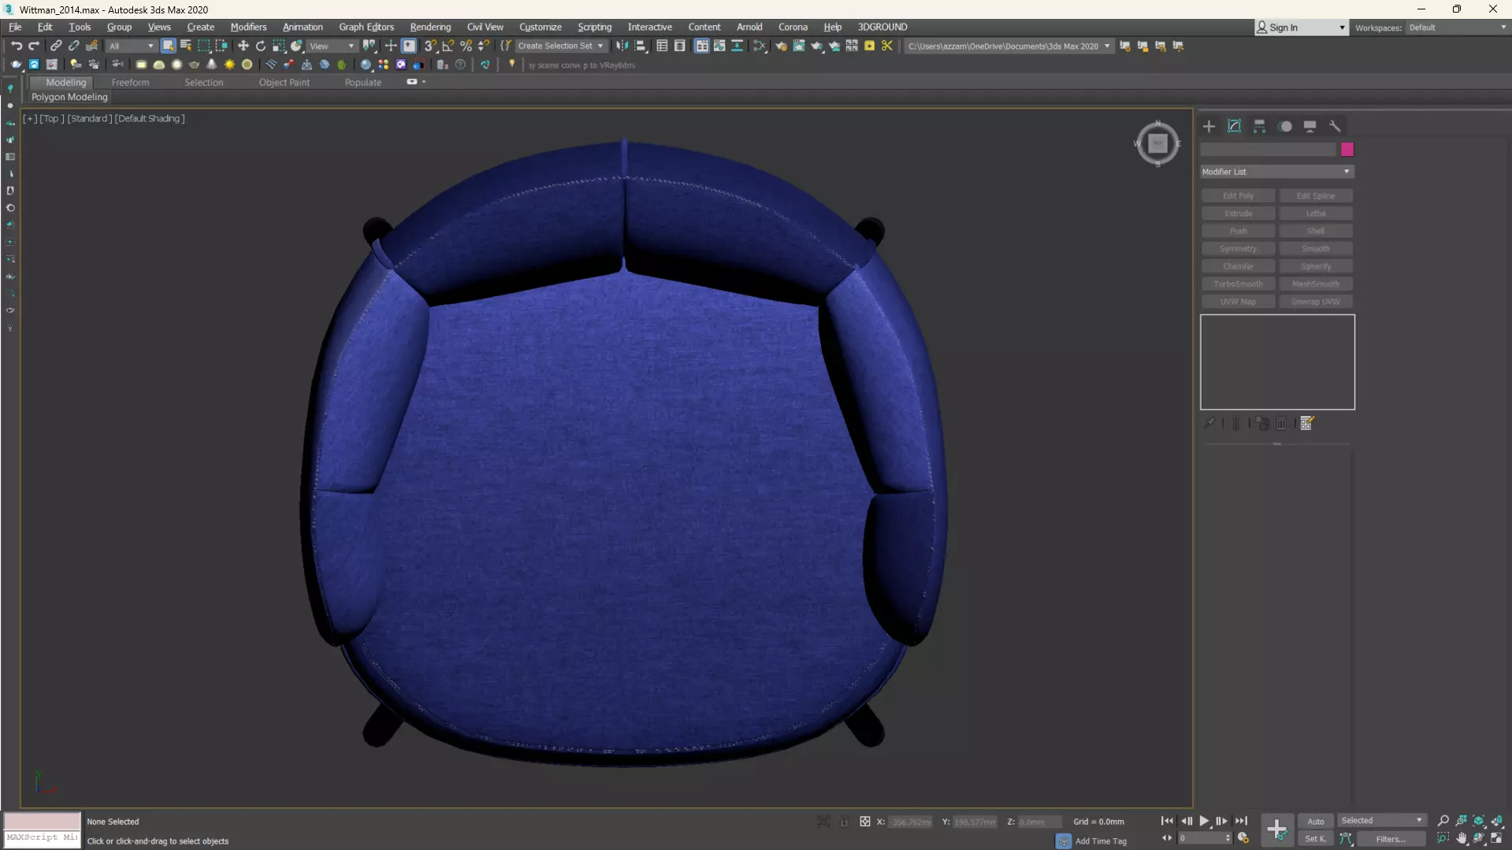Open the reference coordinate View dropdown
Screen dimensions: 1512x850
coord(332,46)
